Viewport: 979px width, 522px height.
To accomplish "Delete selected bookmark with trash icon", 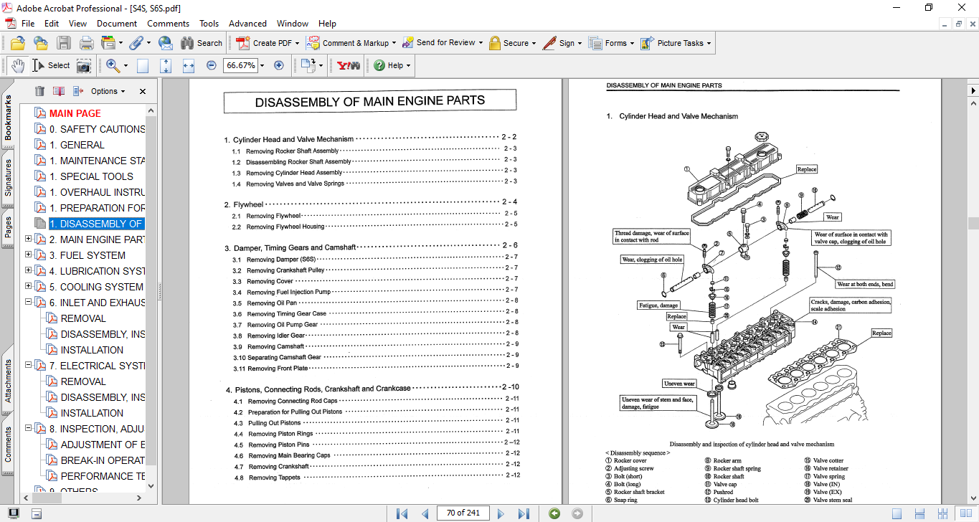I will (39, 91).
